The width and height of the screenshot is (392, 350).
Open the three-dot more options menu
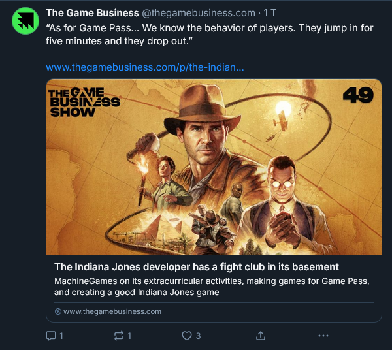(323, 336)
